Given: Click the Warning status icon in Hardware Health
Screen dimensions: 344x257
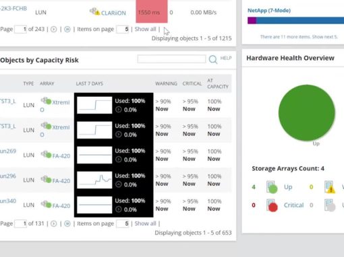Looking at the screenshot, I should pyautogui.click(x=330, y=187).
